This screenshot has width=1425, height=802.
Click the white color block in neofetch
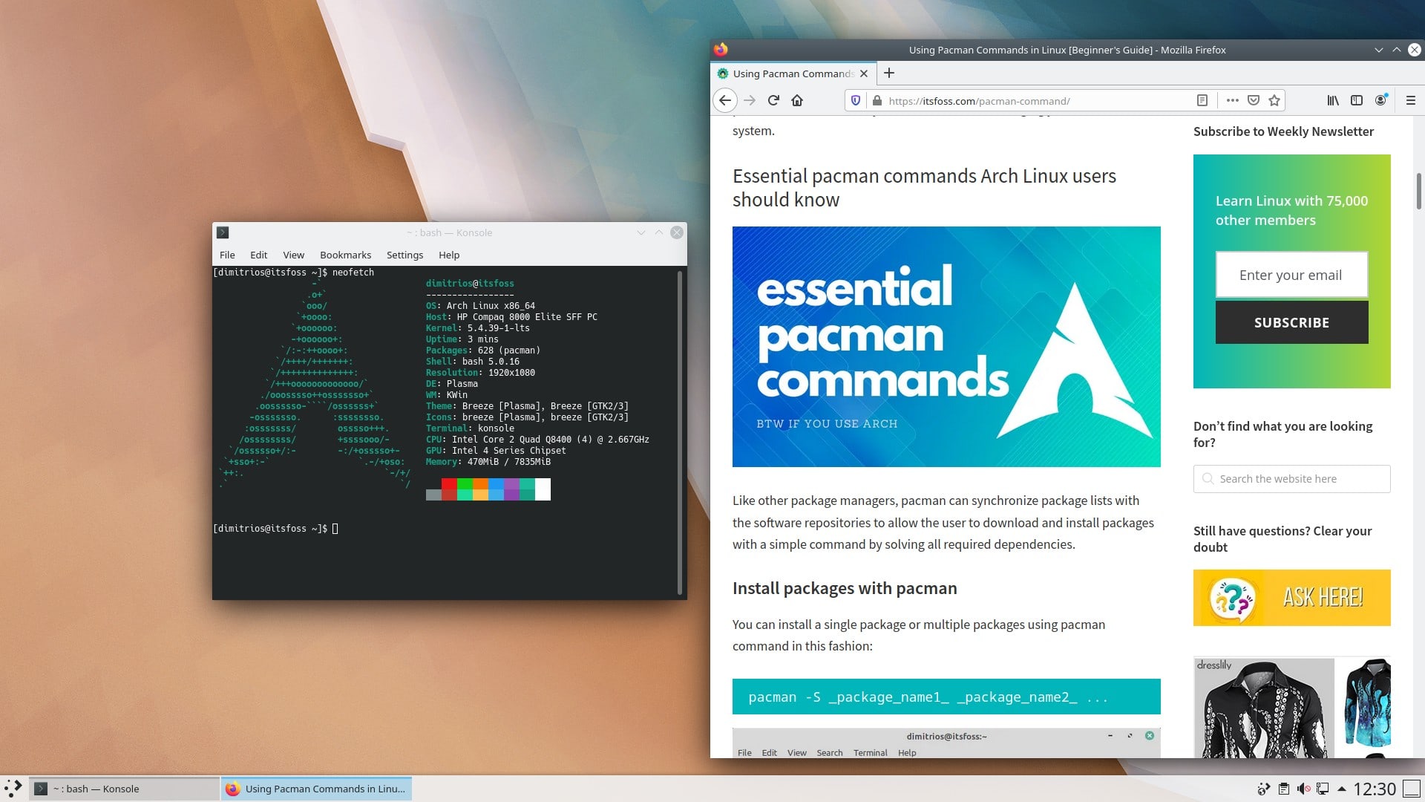pos(543,489)
